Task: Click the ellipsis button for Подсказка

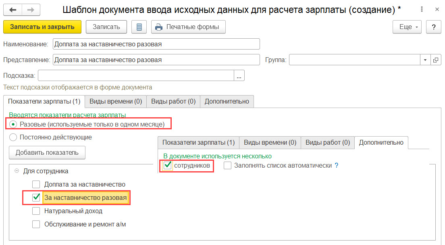Action: tap(239, 76)
